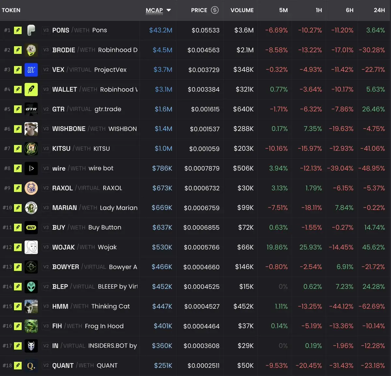The image size is (391, 376).
Task: Open the WOJAK /WETH token link
Action: point(84,247)
